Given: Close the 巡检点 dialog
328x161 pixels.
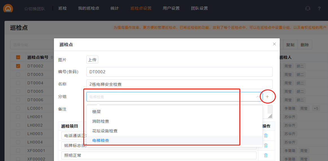Looking at the screenshot, I should click(274, 44).
